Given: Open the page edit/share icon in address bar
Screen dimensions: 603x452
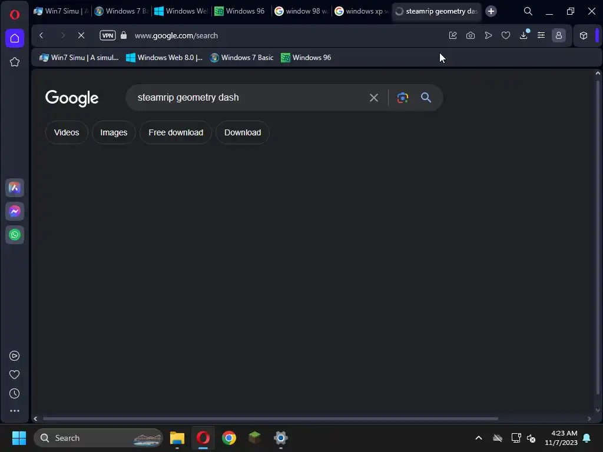Looking at the screenshot, I should [x=453, y=35].
